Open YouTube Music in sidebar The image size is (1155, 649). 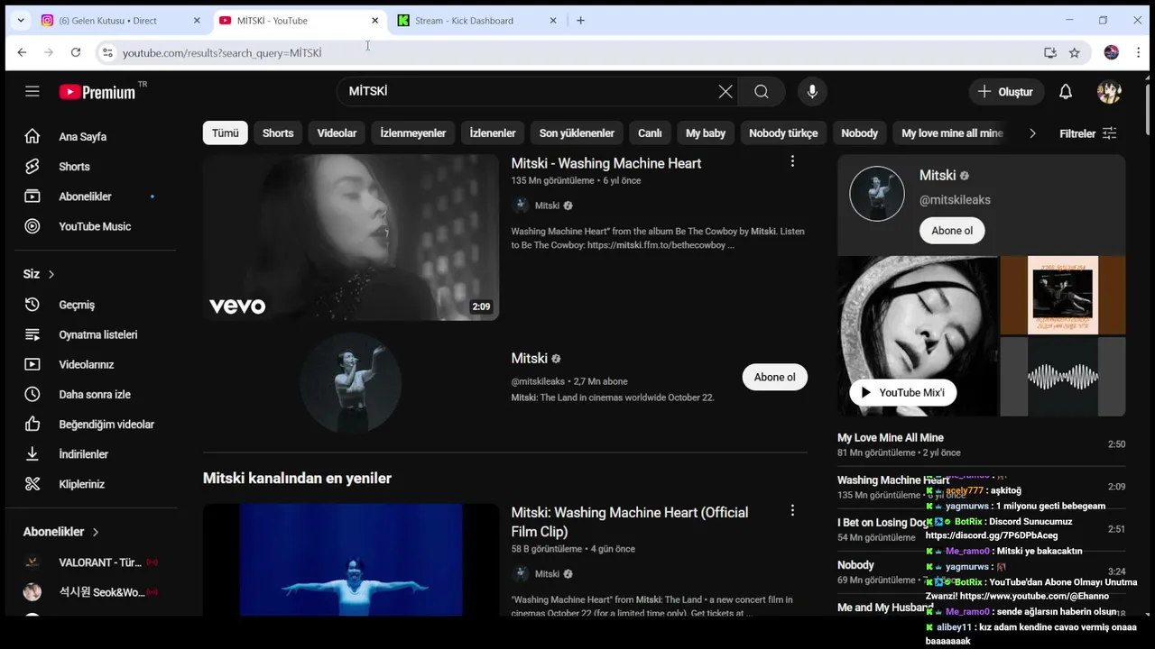[95, 226]
